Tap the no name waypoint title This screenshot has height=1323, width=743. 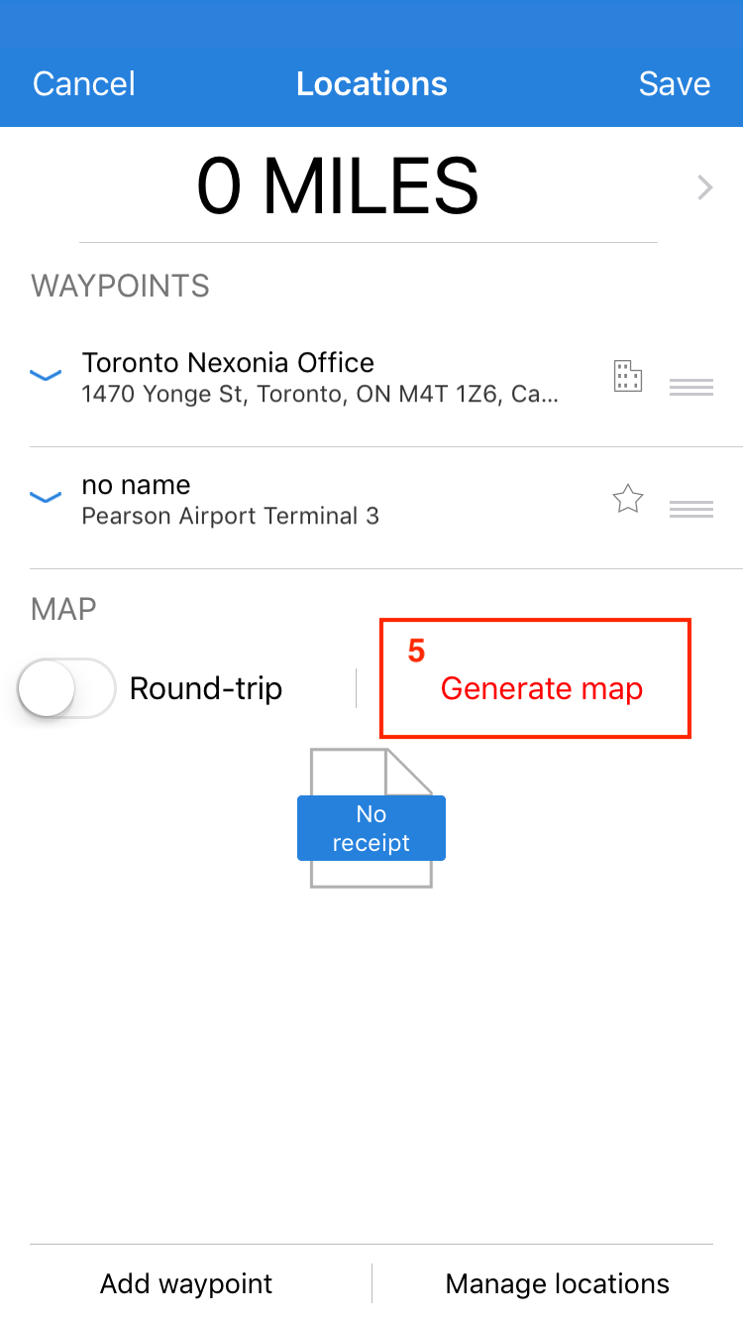tap(136, 485)
